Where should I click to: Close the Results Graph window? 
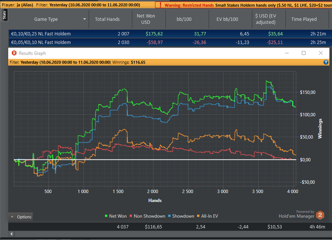pyautogui.click(x=321, y=53)
